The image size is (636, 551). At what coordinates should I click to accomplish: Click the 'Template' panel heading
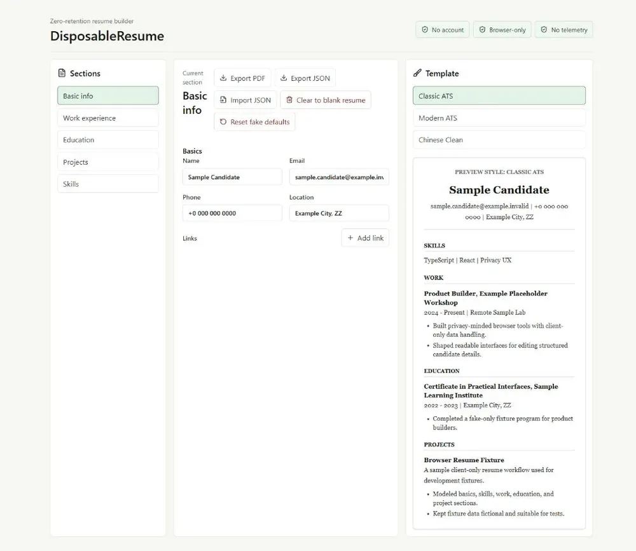442,73
